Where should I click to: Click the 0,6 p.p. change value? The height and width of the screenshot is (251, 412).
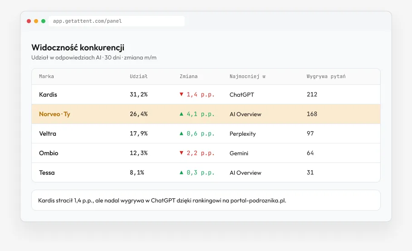coord(201,133)
